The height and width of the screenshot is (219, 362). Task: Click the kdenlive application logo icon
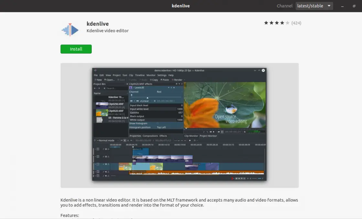tap(70, 30)
